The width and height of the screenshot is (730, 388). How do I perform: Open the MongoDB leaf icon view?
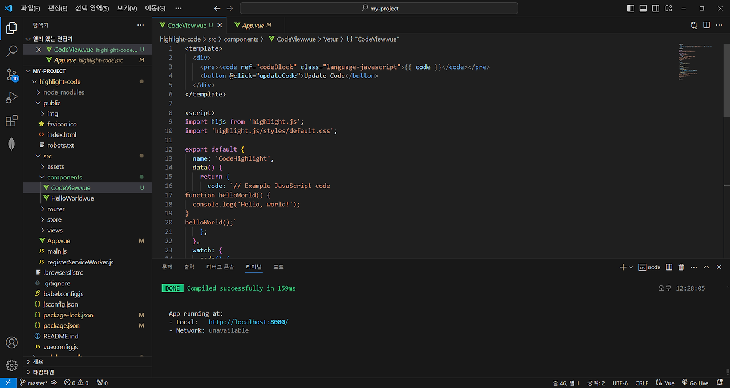coord(11,145)
